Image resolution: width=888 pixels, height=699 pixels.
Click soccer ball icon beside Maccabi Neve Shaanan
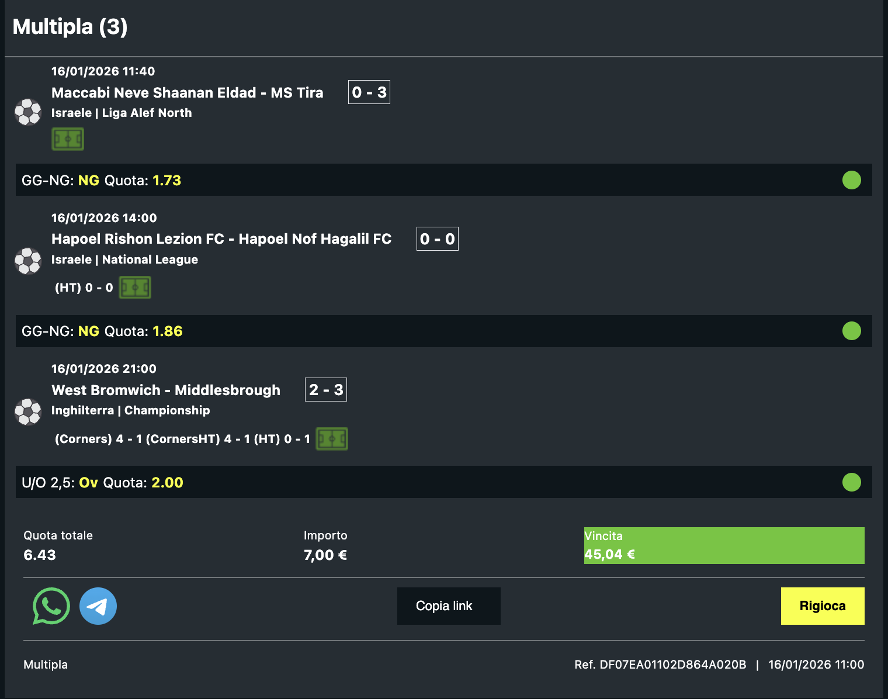click(x=28, y=112)
